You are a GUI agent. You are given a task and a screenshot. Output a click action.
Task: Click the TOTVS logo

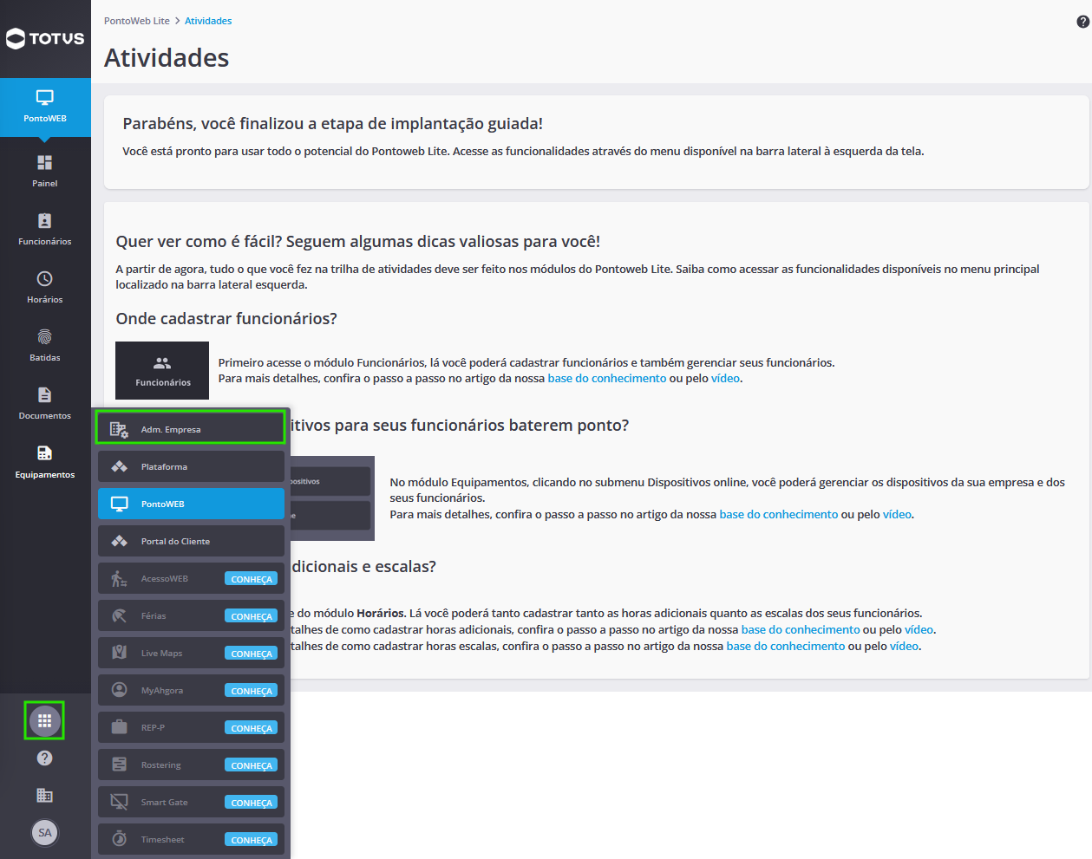(45, 38)
